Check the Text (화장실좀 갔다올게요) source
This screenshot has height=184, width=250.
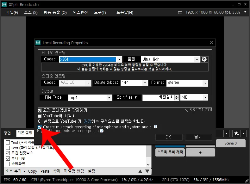pyautogui.click(x=8, y=148)
